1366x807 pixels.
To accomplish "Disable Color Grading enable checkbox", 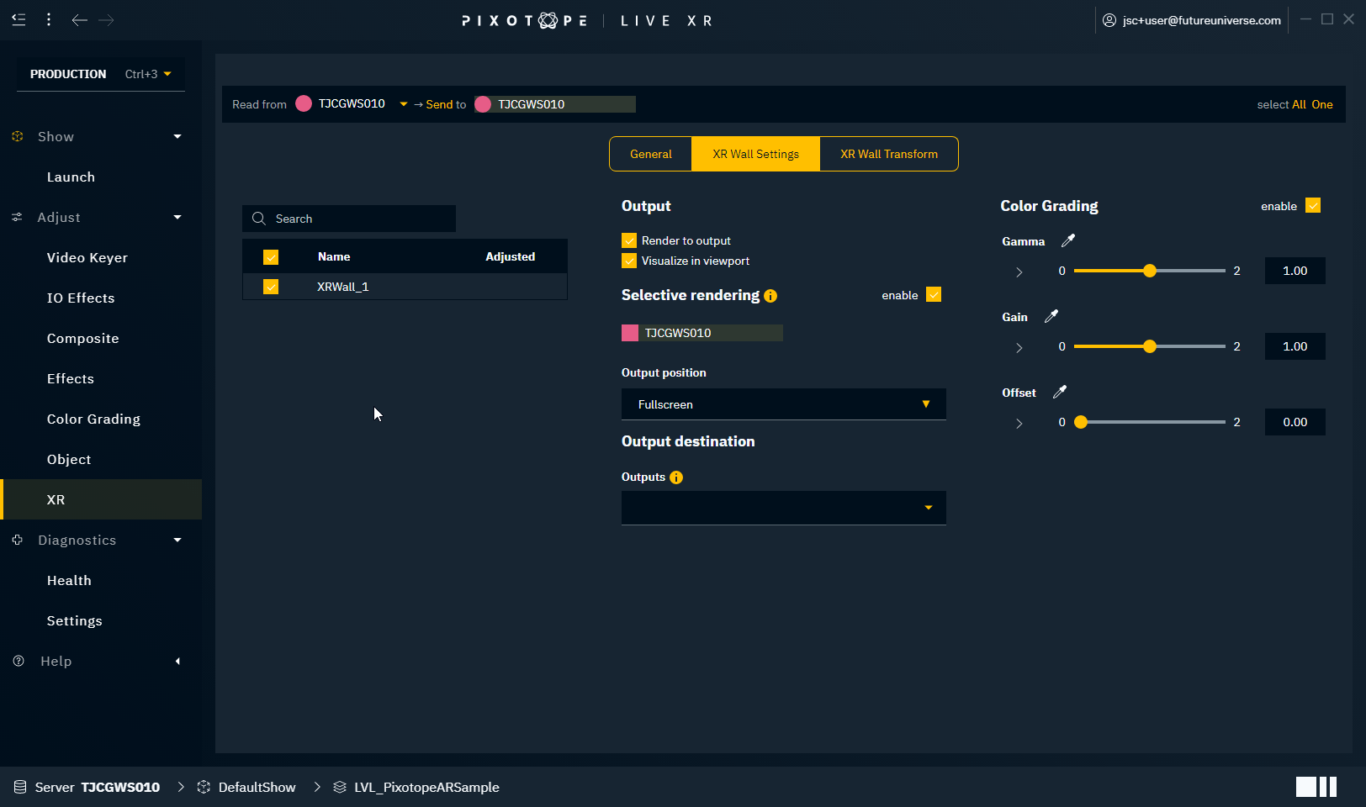I will click(x=1313, y=205).
